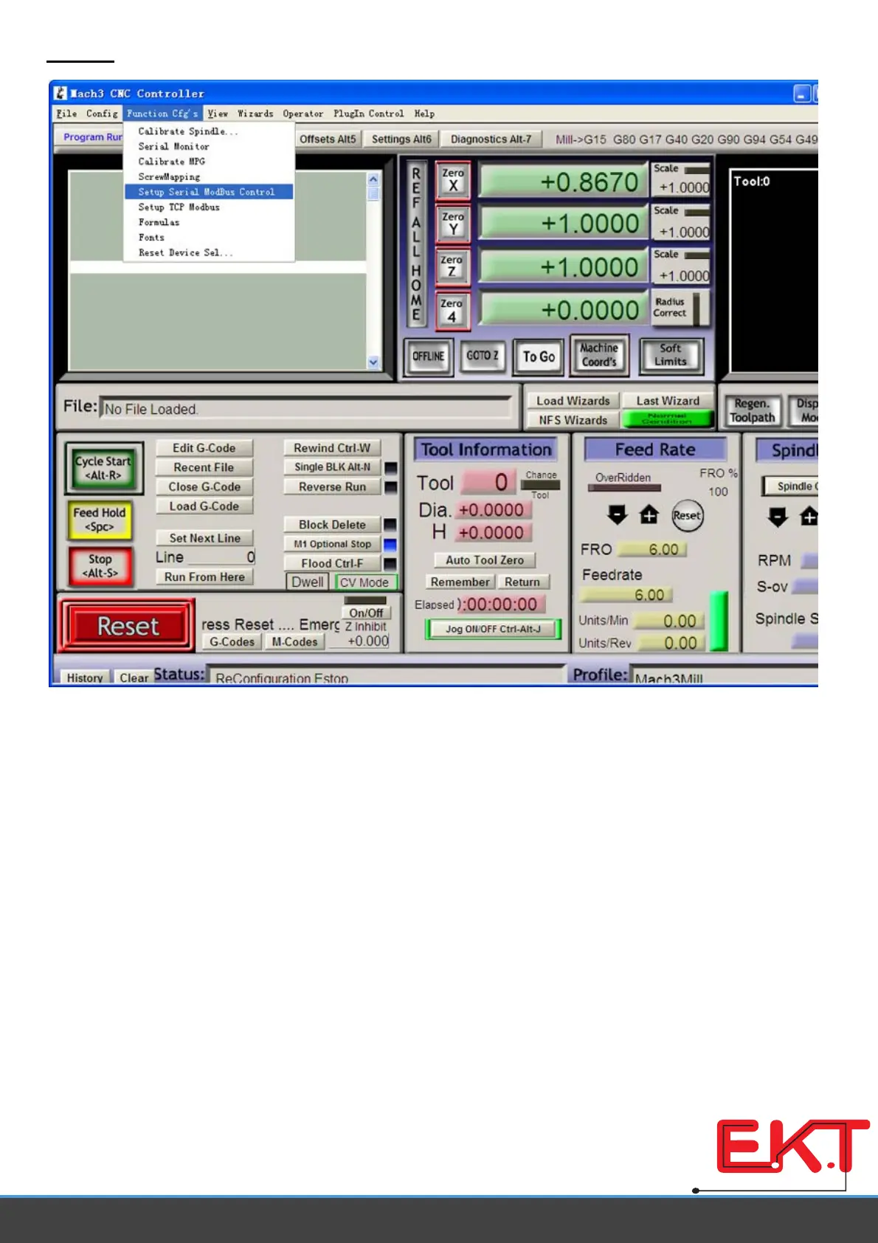Click Run From Here button
Image resolution: width=878 pixels, height=1243 pixels.
point(204,576)
